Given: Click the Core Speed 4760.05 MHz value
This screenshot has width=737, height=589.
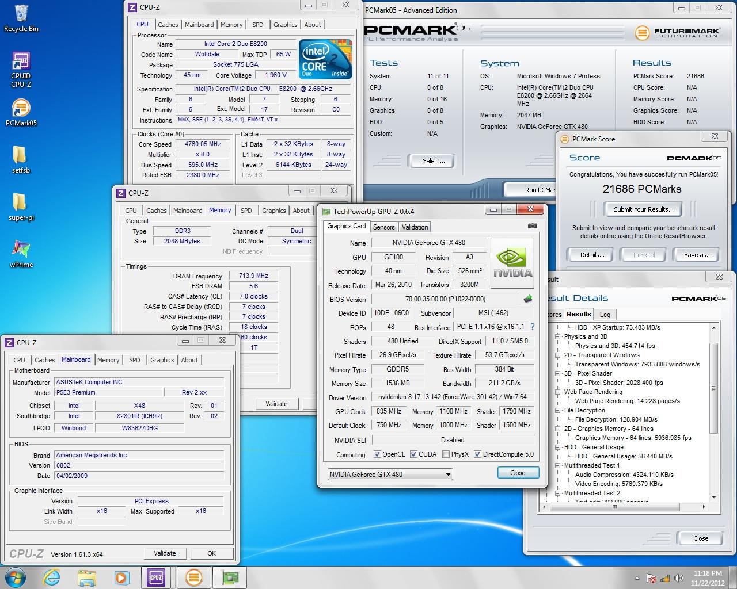Looking at the screenshot, I should pyautogui.click(x=203, y=144).
